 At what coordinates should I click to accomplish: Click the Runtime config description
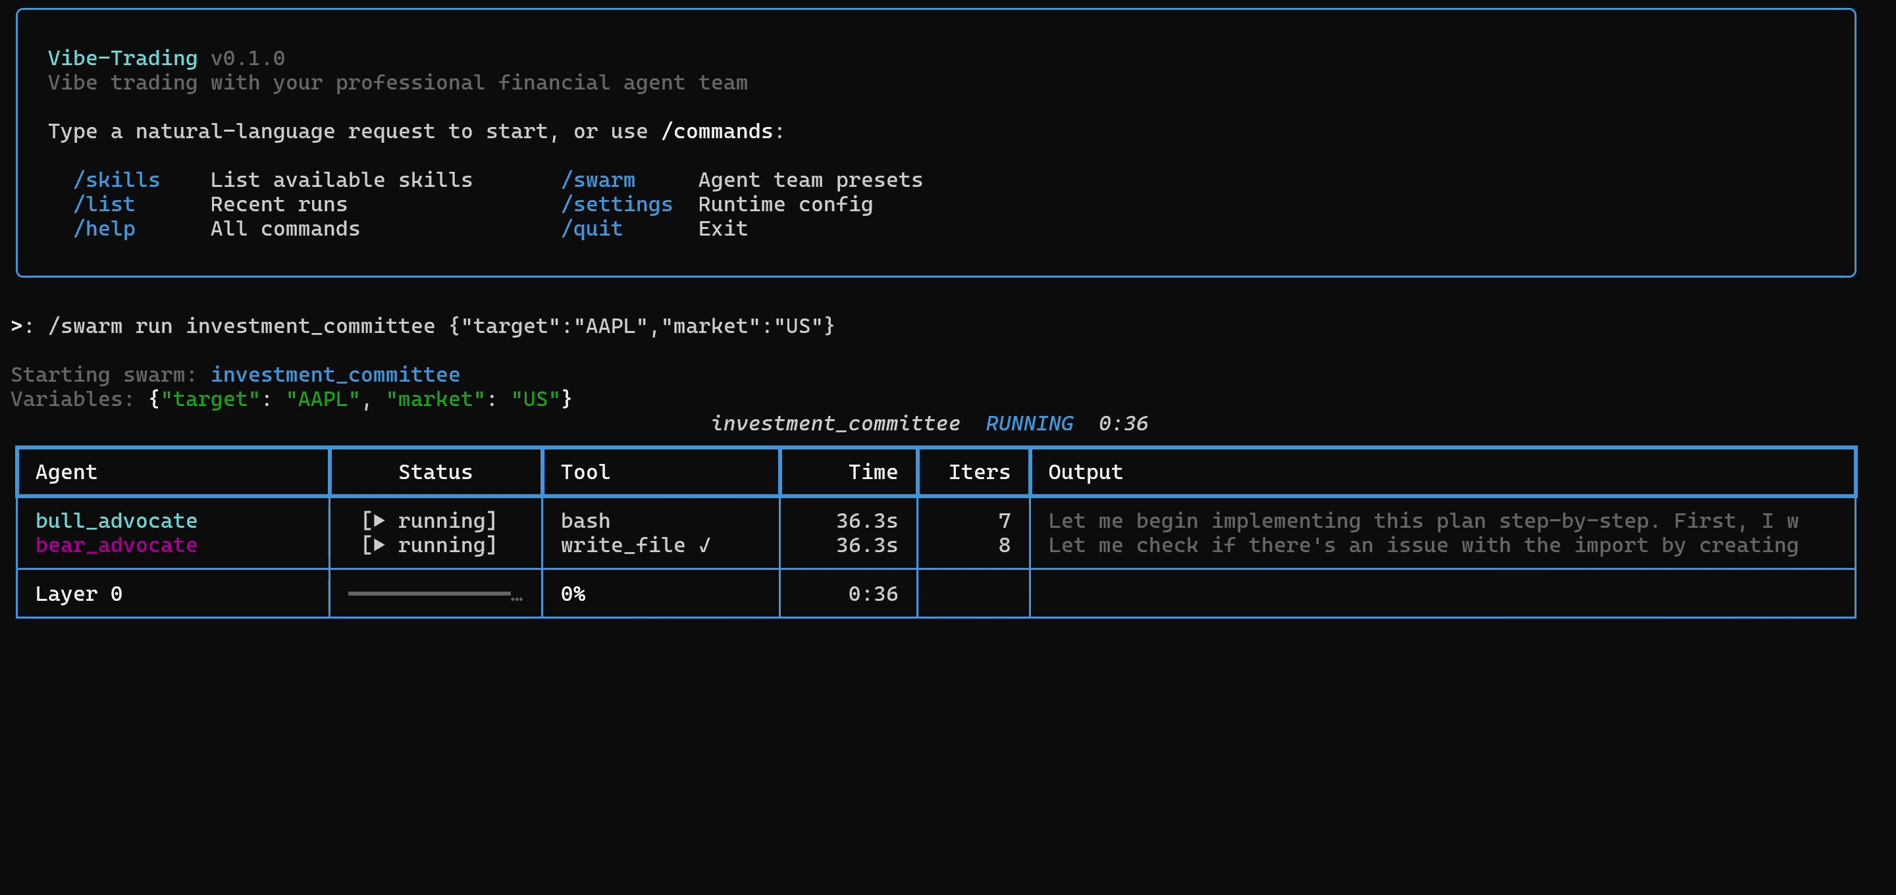coord(785,204)
